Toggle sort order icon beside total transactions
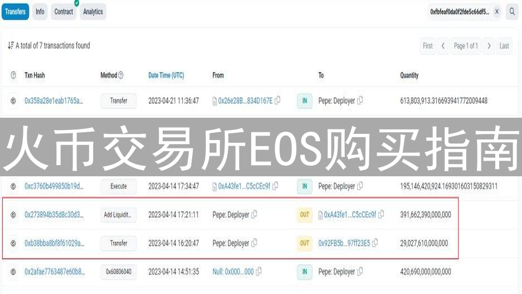This screenshot has height=294, width=522. pyautogui.click(x=11, y=45)
